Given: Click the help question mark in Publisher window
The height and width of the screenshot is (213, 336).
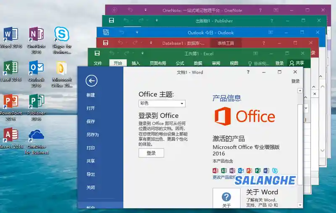Looking at the screenshot, I should 272,21.
